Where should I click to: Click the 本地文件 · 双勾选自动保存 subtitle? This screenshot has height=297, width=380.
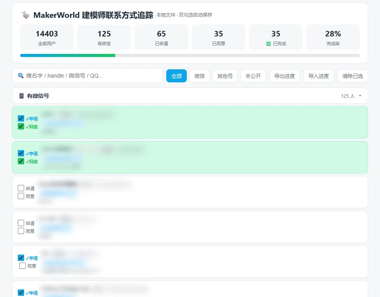point(184,15)
